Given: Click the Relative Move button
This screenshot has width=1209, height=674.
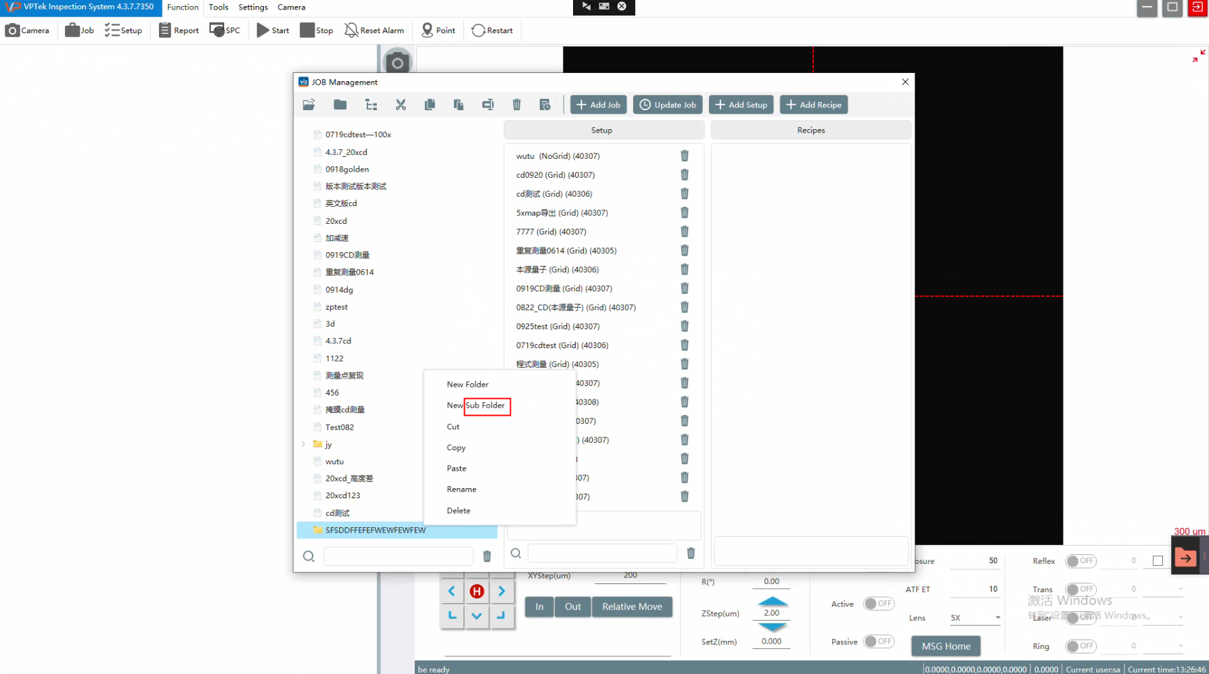Looking at the screenshot, I should [x=632, y=606].
